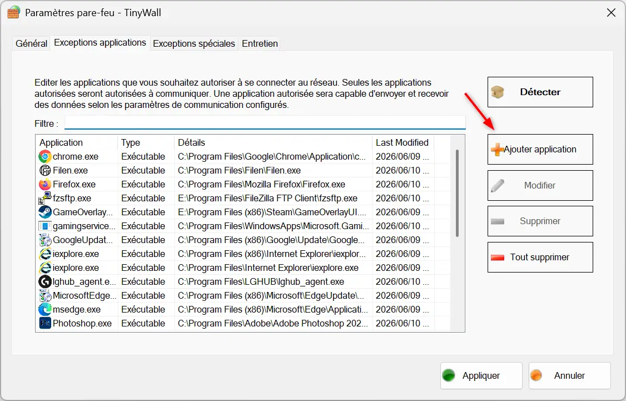
Task: Click the Modifier button
Action: pyautogui.click(x=540, y=186)
